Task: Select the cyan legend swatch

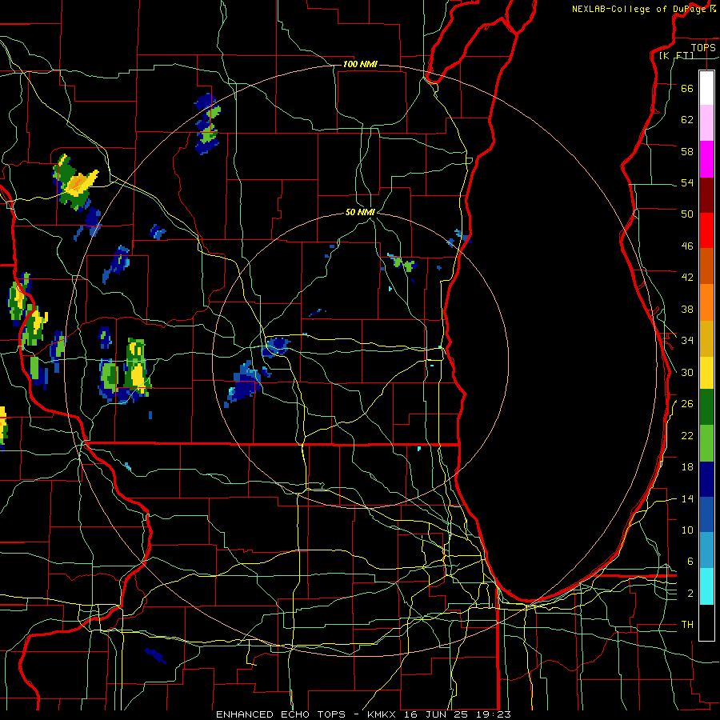Action: [x=706, y=587]
